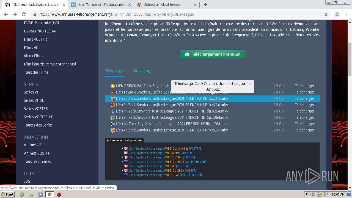Open the Chrome profile avatar
The height and width of the screenshot is (198, 352).
[337, 14]
